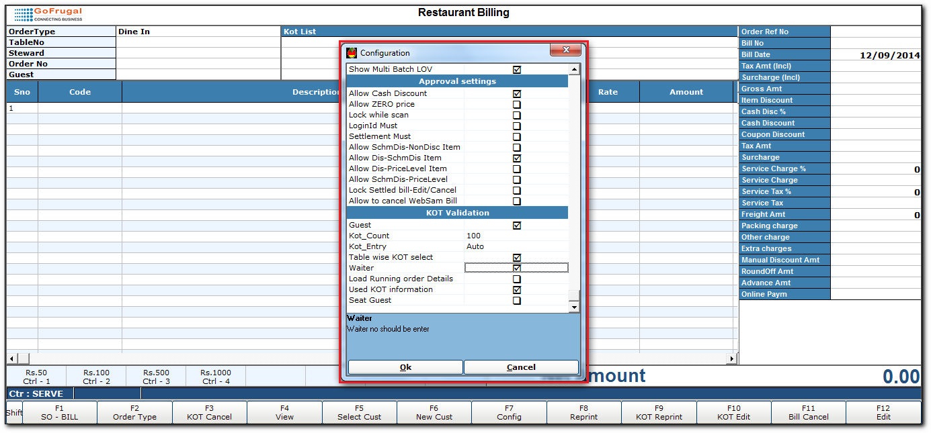Click F1 SO - BILL button
The height and width of the screenshot is (433, 931).
click(x=60, y=412)
